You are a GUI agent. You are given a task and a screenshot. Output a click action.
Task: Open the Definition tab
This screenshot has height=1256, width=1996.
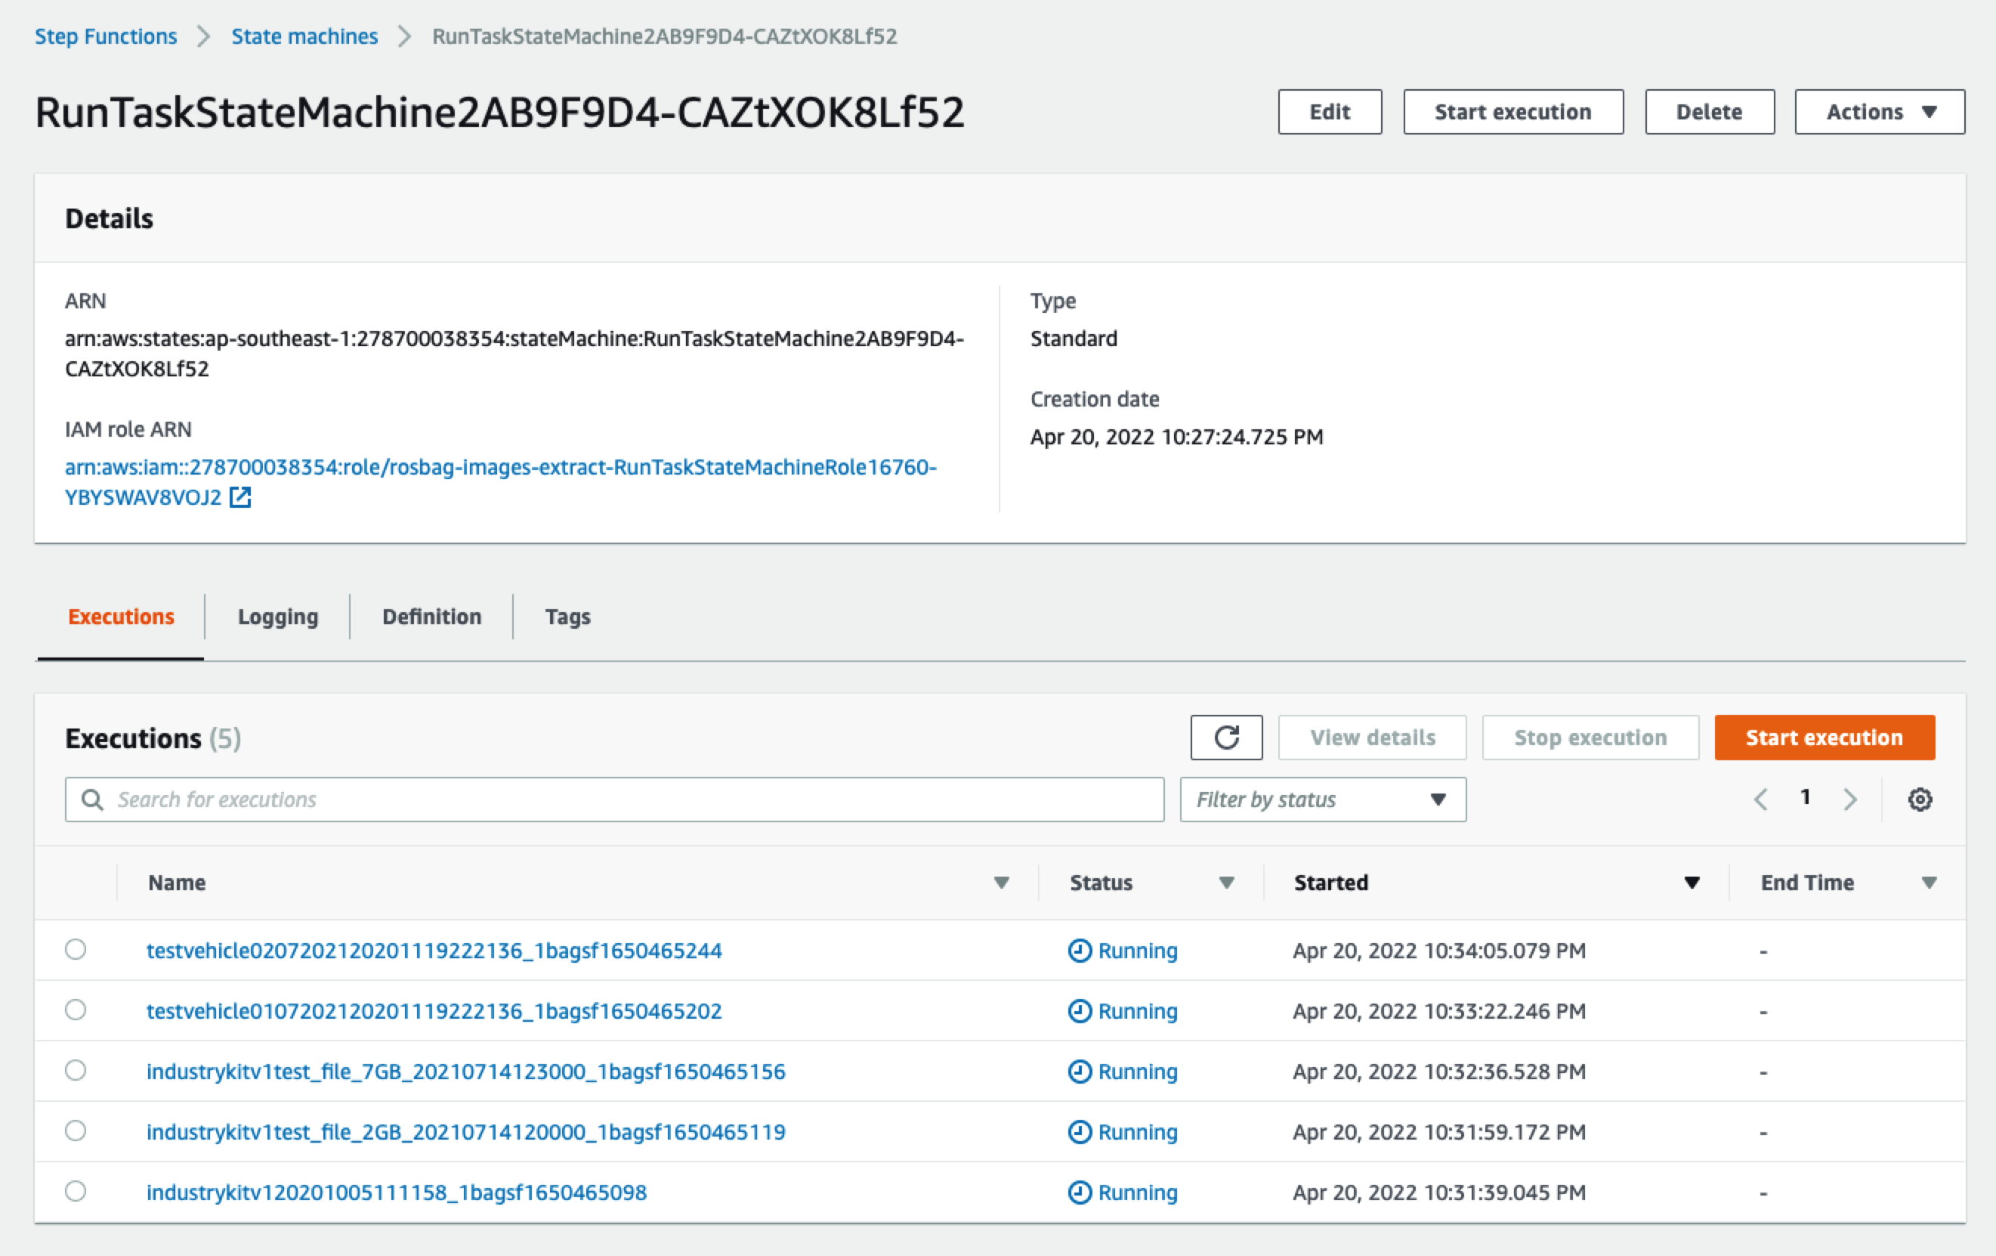pyautogui.click(x=432, y=617)
